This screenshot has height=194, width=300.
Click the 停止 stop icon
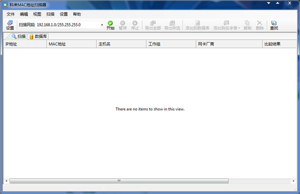point(135,25)
